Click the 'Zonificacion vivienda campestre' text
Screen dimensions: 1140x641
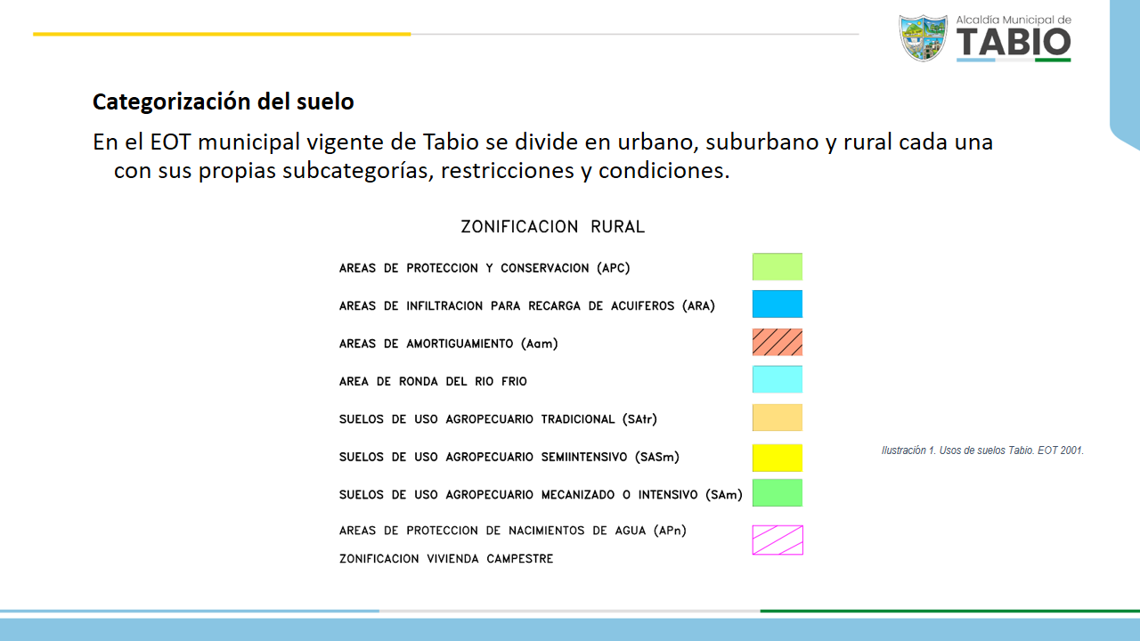click(445, 559)
